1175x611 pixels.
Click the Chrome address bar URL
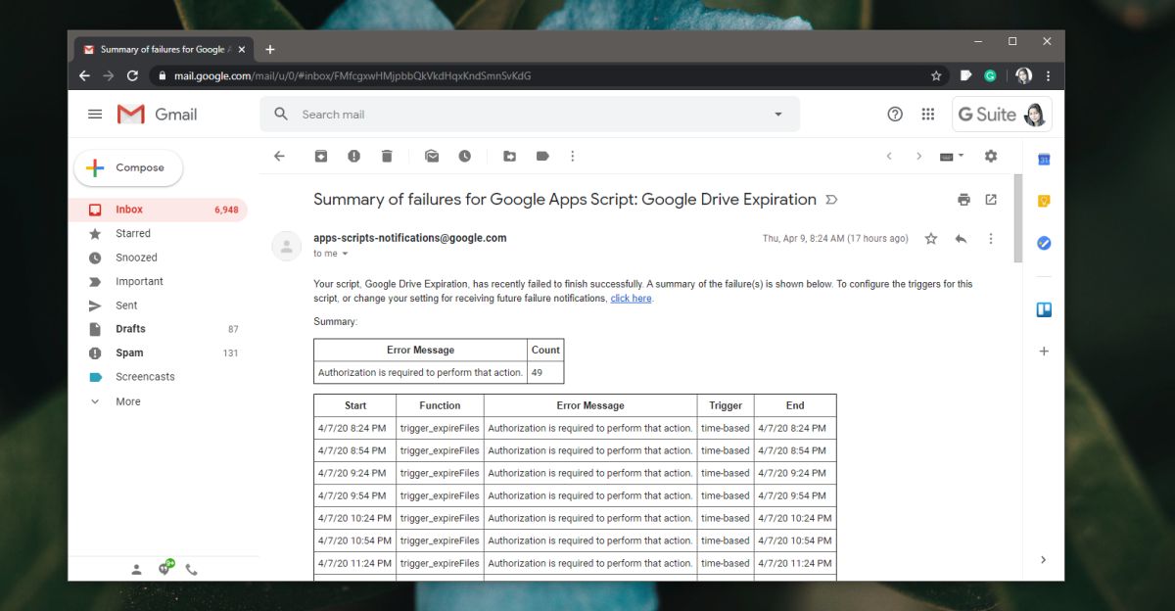click(x=352, y=75)
